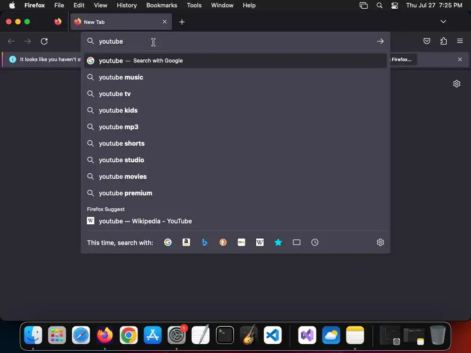Search with Google one-off icon
Viewport: 471px width, 353px height.
coord(168,242)
